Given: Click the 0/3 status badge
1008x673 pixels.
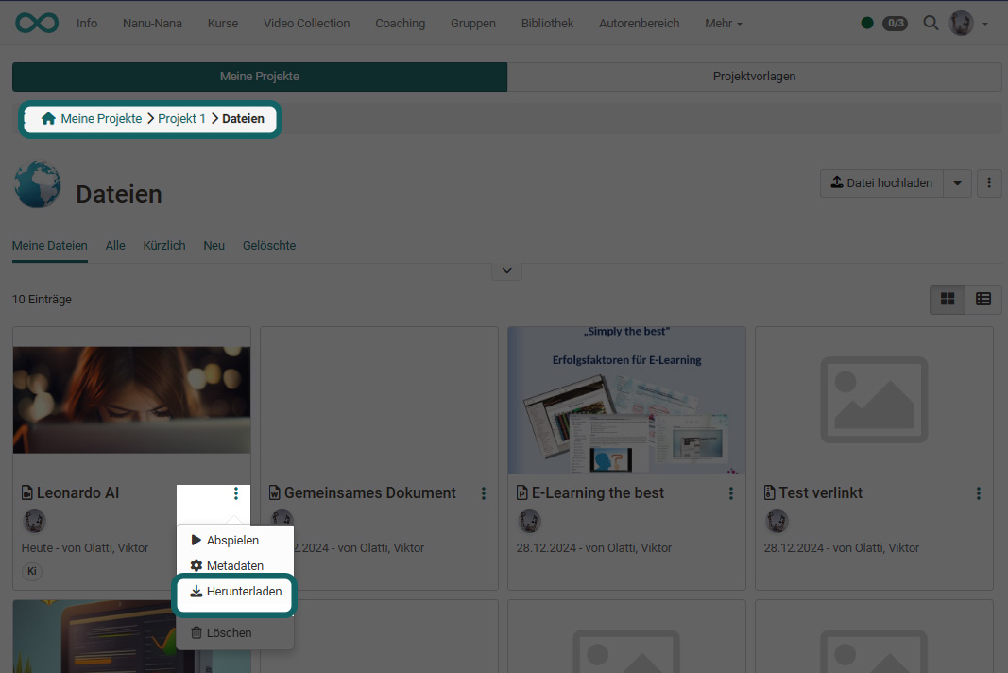Looking at the screenshot, I should [894, 24].
